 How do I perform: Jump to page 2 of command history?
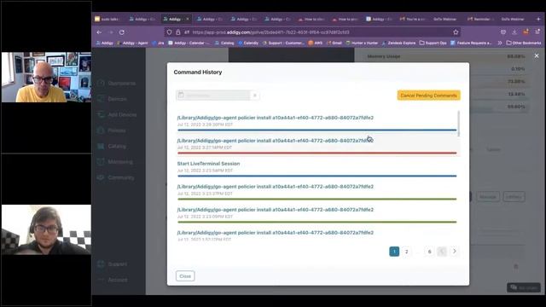(406, 252)
